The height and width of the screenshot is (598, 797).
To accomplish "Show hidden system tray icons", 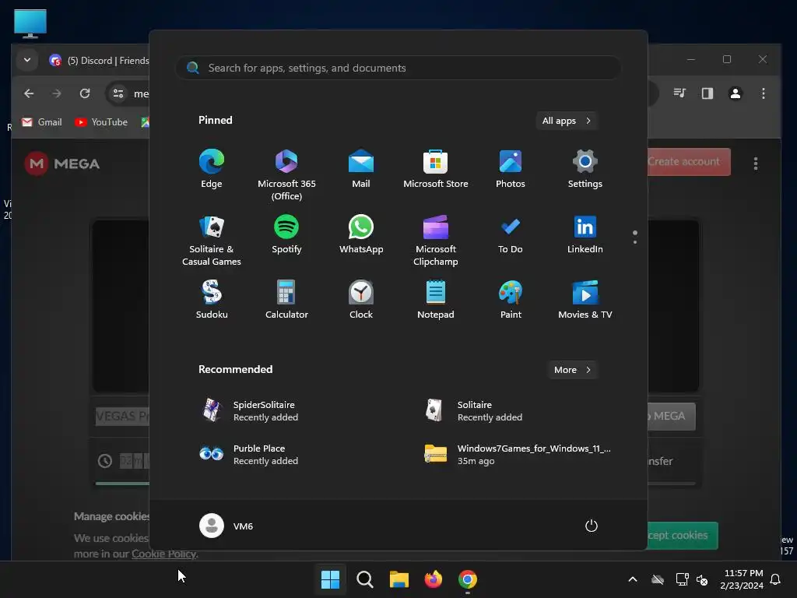I will pos(633,579).
